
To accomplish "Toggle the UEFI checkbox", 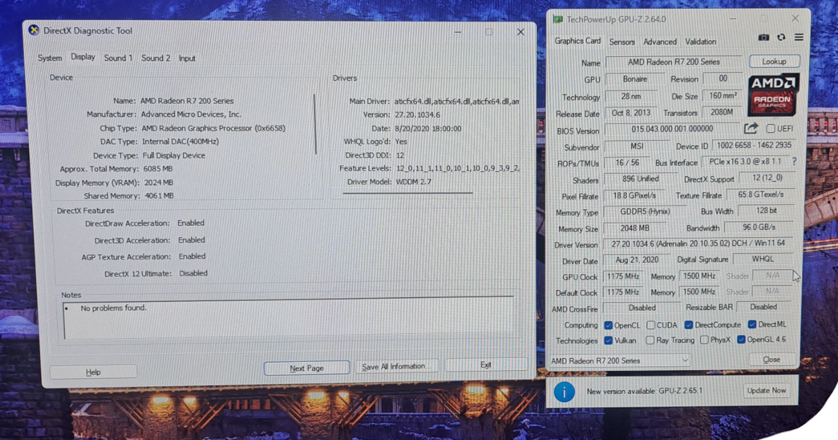I will [x=770, y=129].
